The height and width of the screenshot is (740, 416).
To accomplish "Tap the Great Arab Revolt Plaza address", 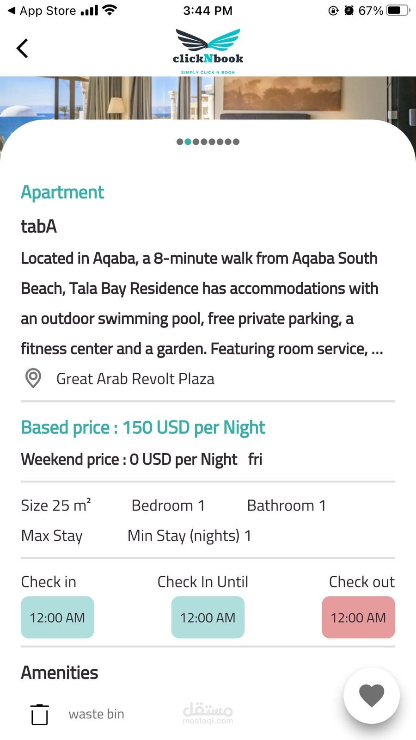I will (135, 379).
